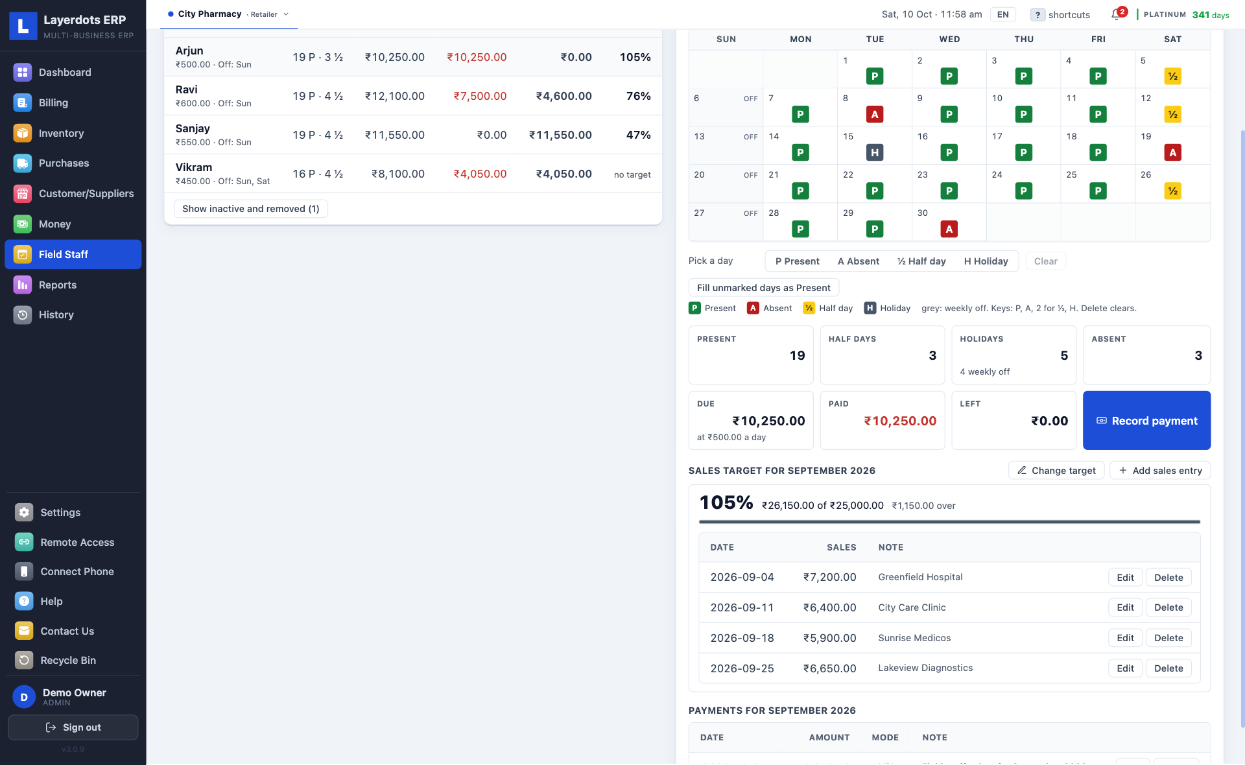Image resolution: width=1245 pixels, height=765 pixels.
Task: Open the Contact Us envelope icon
Action: (24, 631)
